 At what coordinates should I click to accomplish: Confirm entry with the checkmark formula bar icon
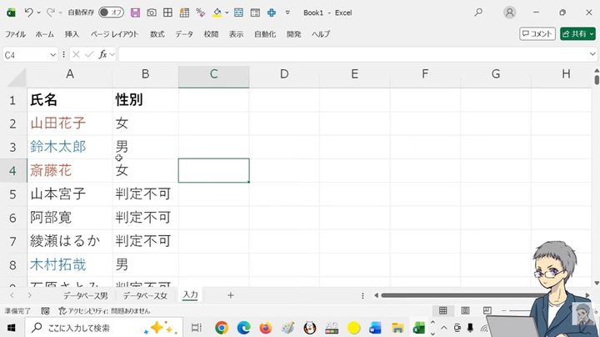coord(89,55)
